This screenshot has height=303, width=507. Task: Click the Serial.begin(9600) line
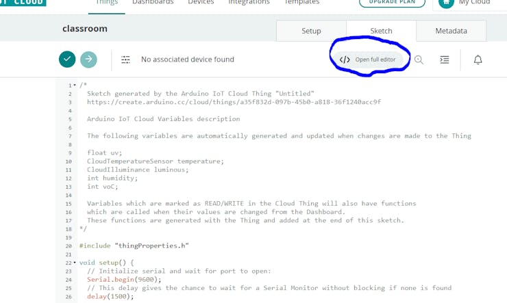coord(124,280)
